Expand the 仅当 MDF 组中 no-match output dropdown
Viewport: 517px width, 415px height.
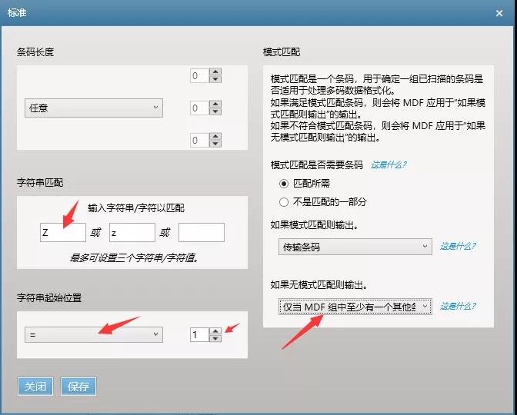pos(355,307)
